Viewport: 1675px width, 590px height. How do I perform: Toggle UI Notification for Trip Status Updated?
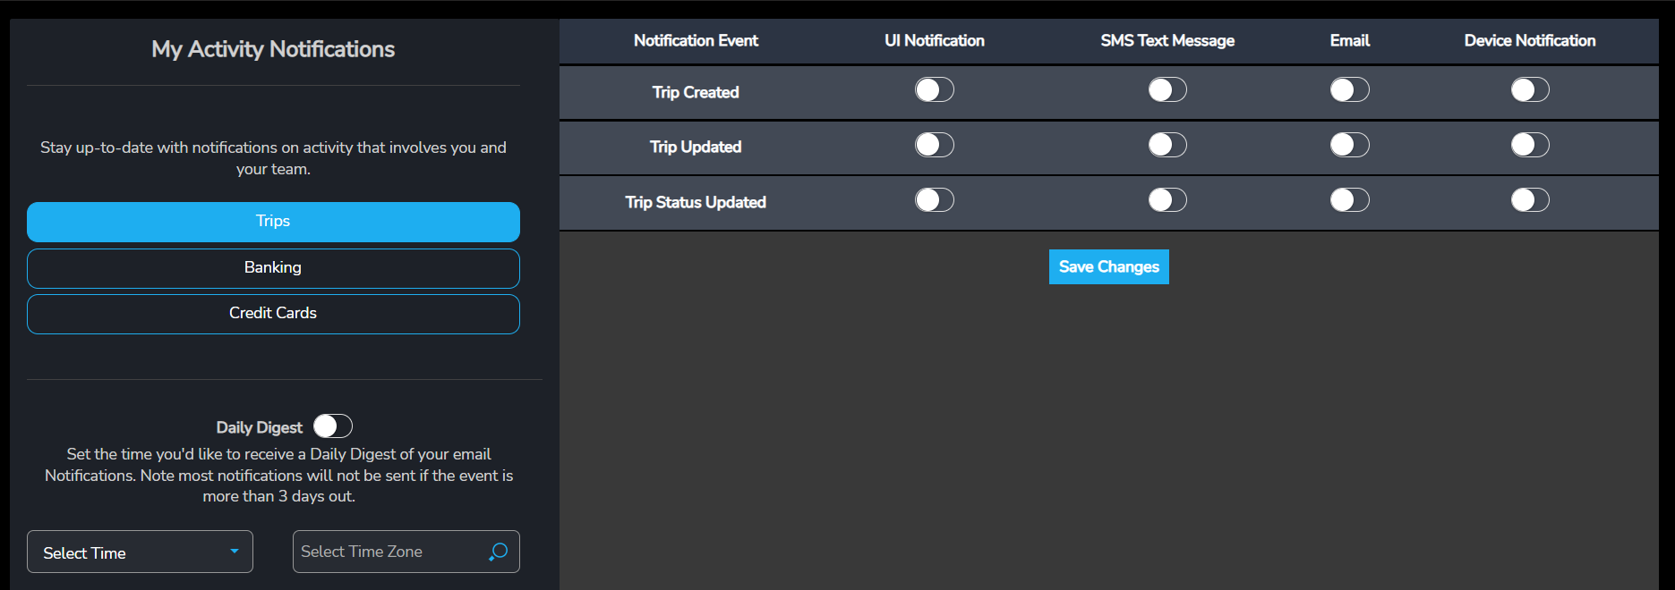point(934,200)
